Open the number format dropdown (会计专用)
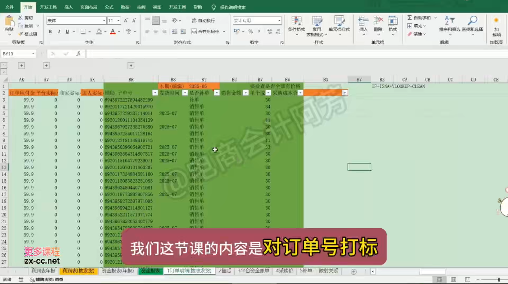 point(279,21)
